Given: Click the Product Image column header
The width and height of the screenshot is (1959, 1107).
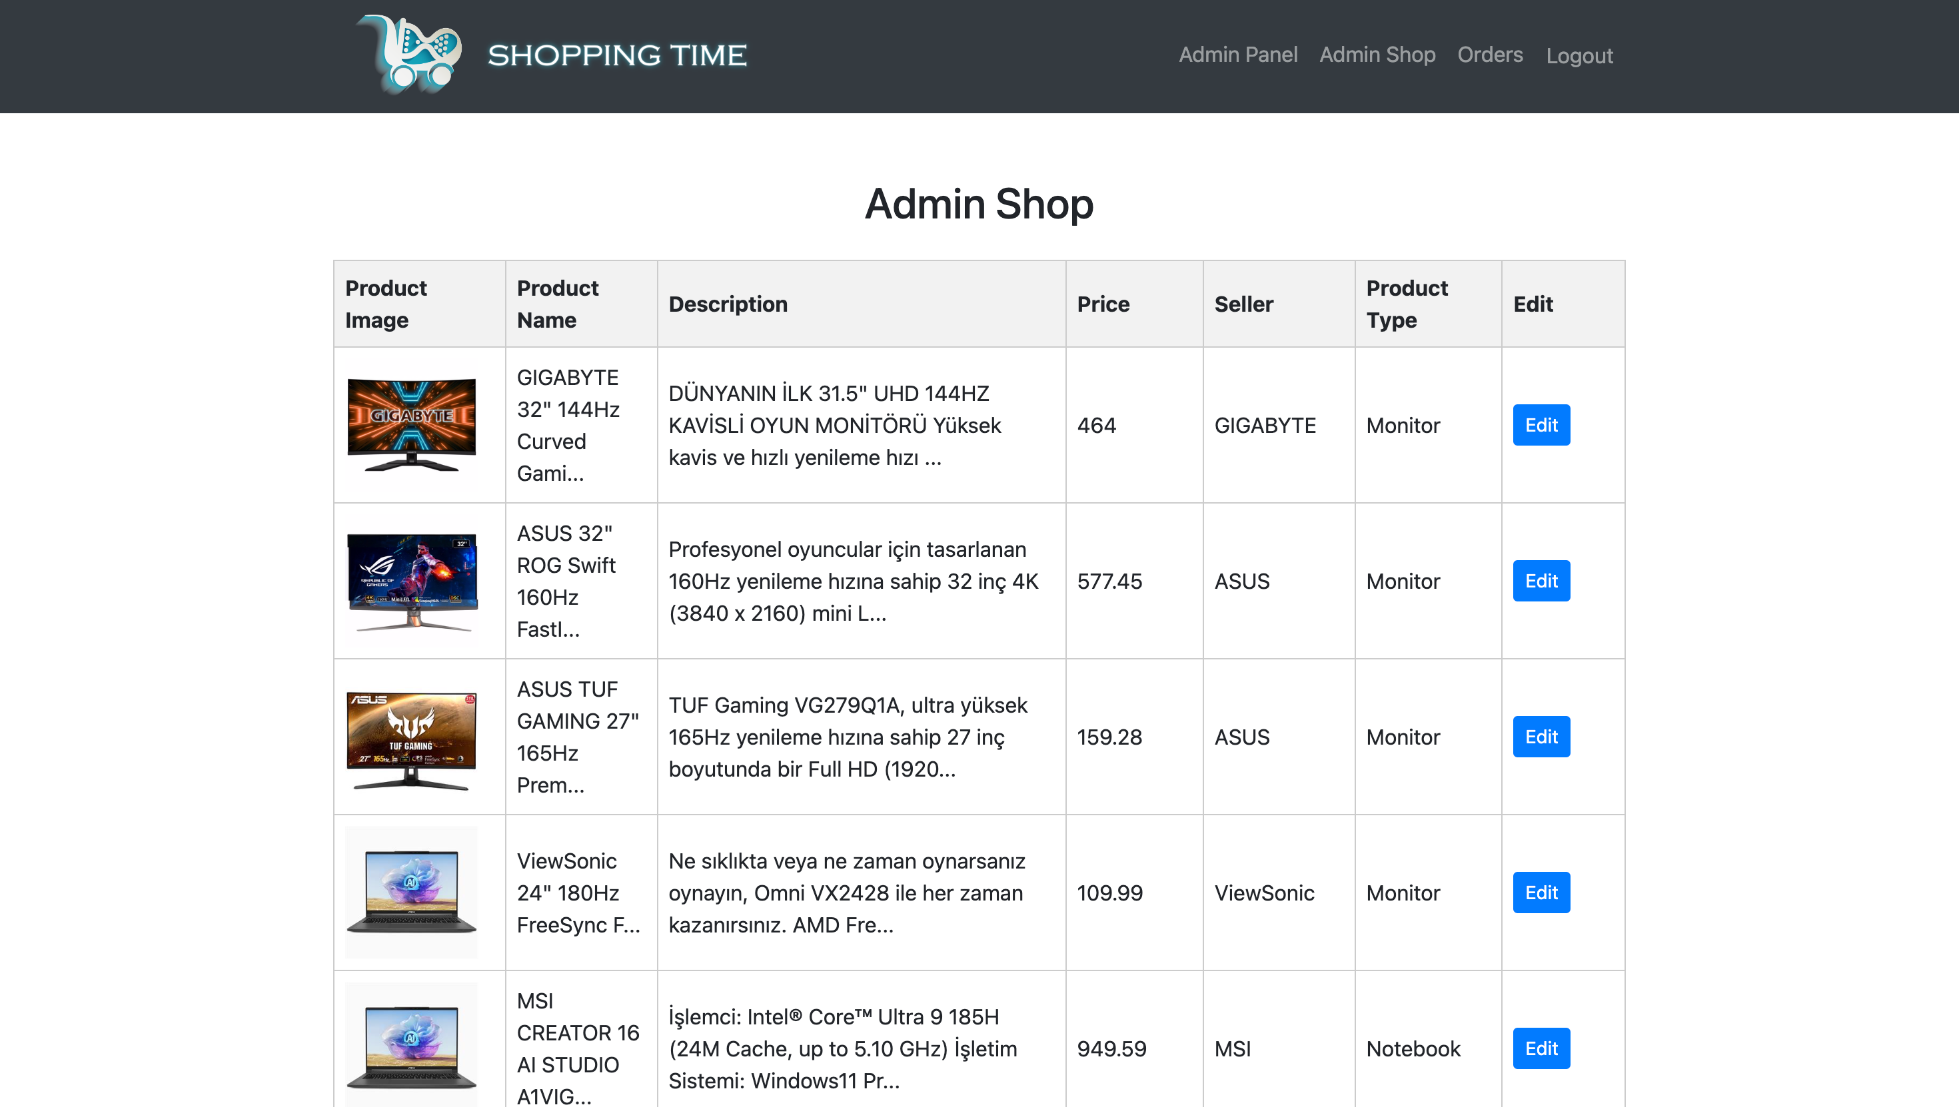Looking at the screenshot, I should point(419,304).
